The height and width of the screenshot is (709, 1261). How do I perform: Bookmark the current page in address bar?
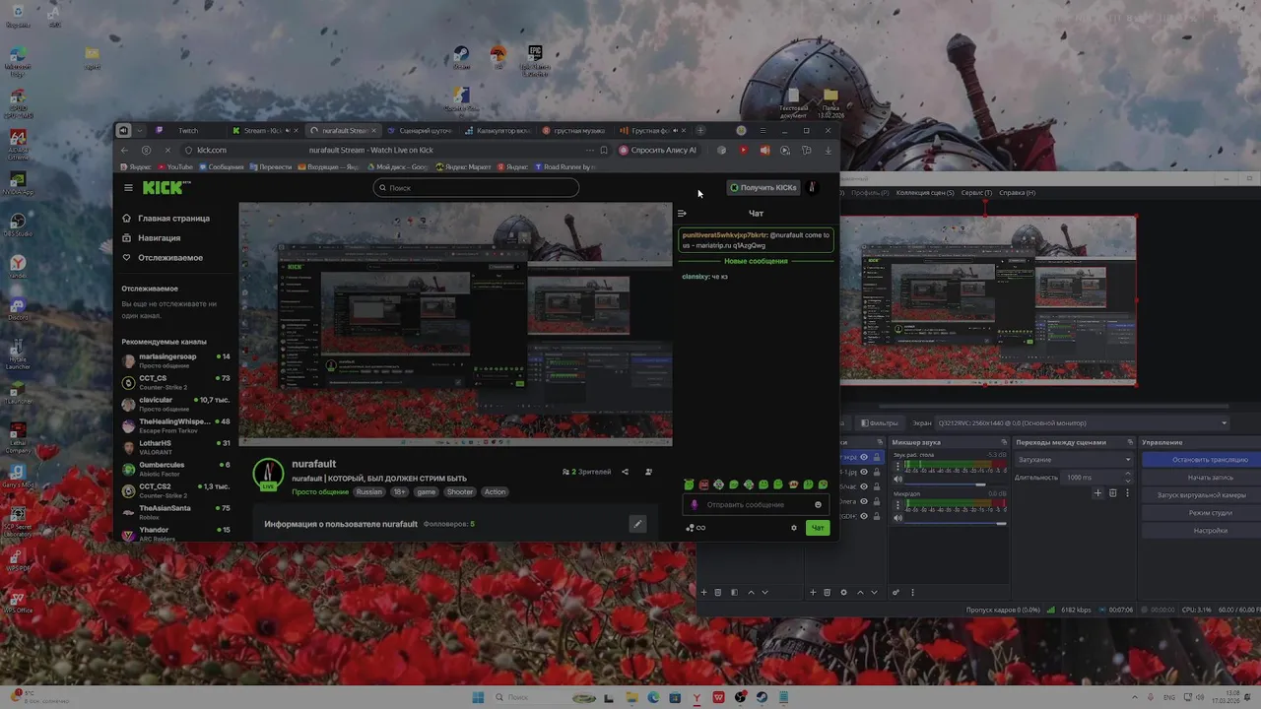(x=604, y=150)
